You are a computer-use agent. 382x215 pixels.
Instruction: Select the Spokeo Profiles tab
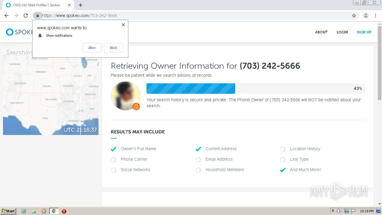pyautogui.click(x=39, y=5)
